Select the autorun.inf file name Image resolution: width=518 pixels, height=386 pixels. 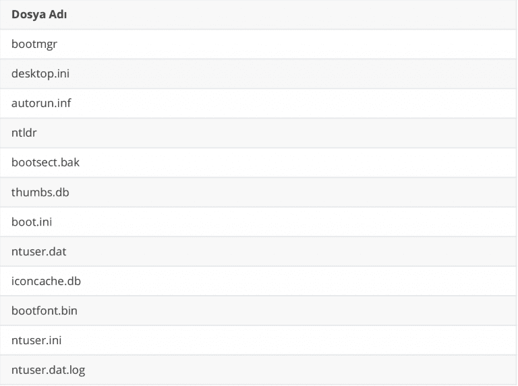tap(41, 103)
